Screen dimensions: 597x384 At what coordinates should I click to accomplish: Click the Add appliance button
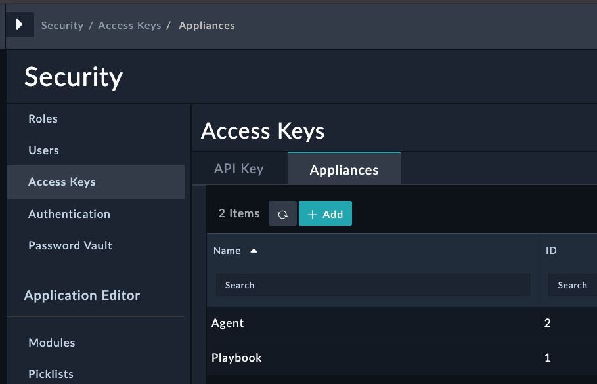coord(325,214)
